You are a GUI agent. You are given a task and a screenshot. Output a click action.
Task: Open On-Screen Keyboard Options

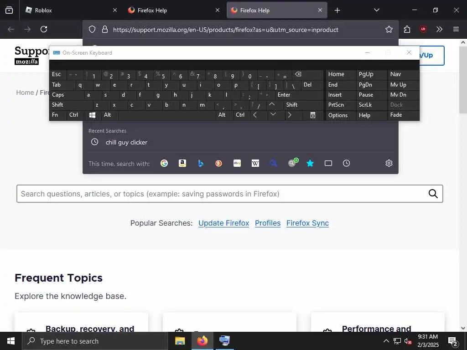coord(340,115)
